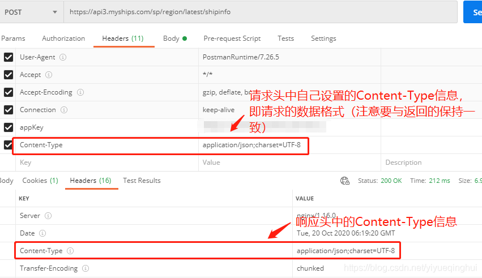Screen dimensions: 482x278
Task: Click the new header Value field
Action: click(289, 162)
